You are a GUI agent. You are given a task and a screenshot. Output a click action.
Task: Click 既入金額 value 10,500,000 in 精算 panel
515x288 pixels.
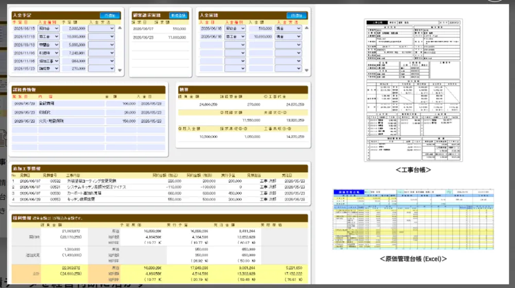[x=208, y=137]
